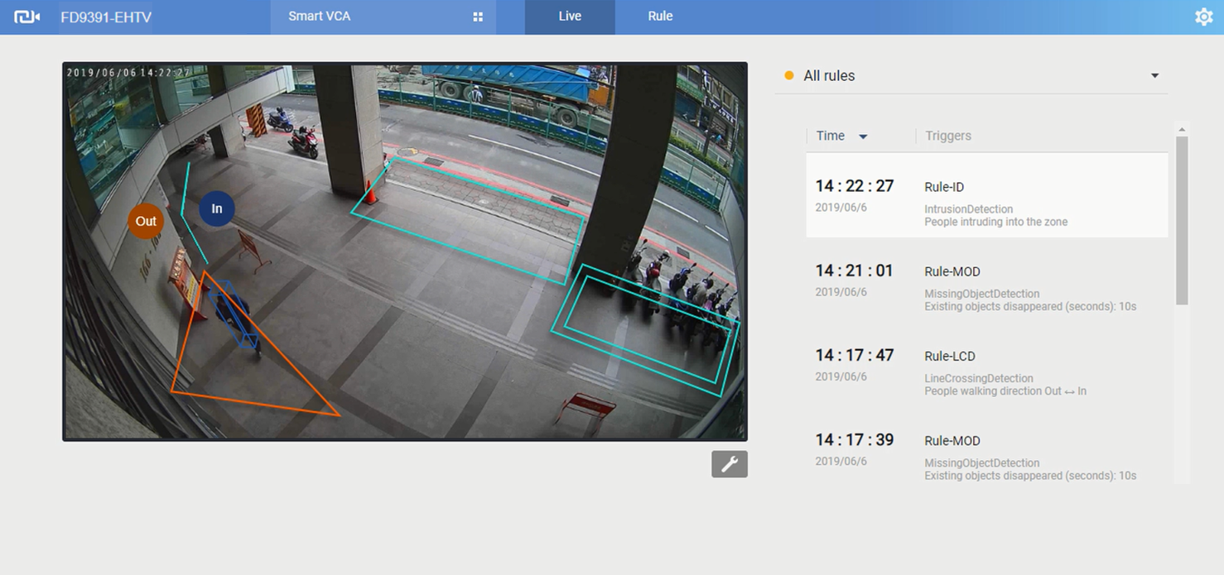
Task: Click the scrollbar up arrow in event list
Action: click(1182, 129)
